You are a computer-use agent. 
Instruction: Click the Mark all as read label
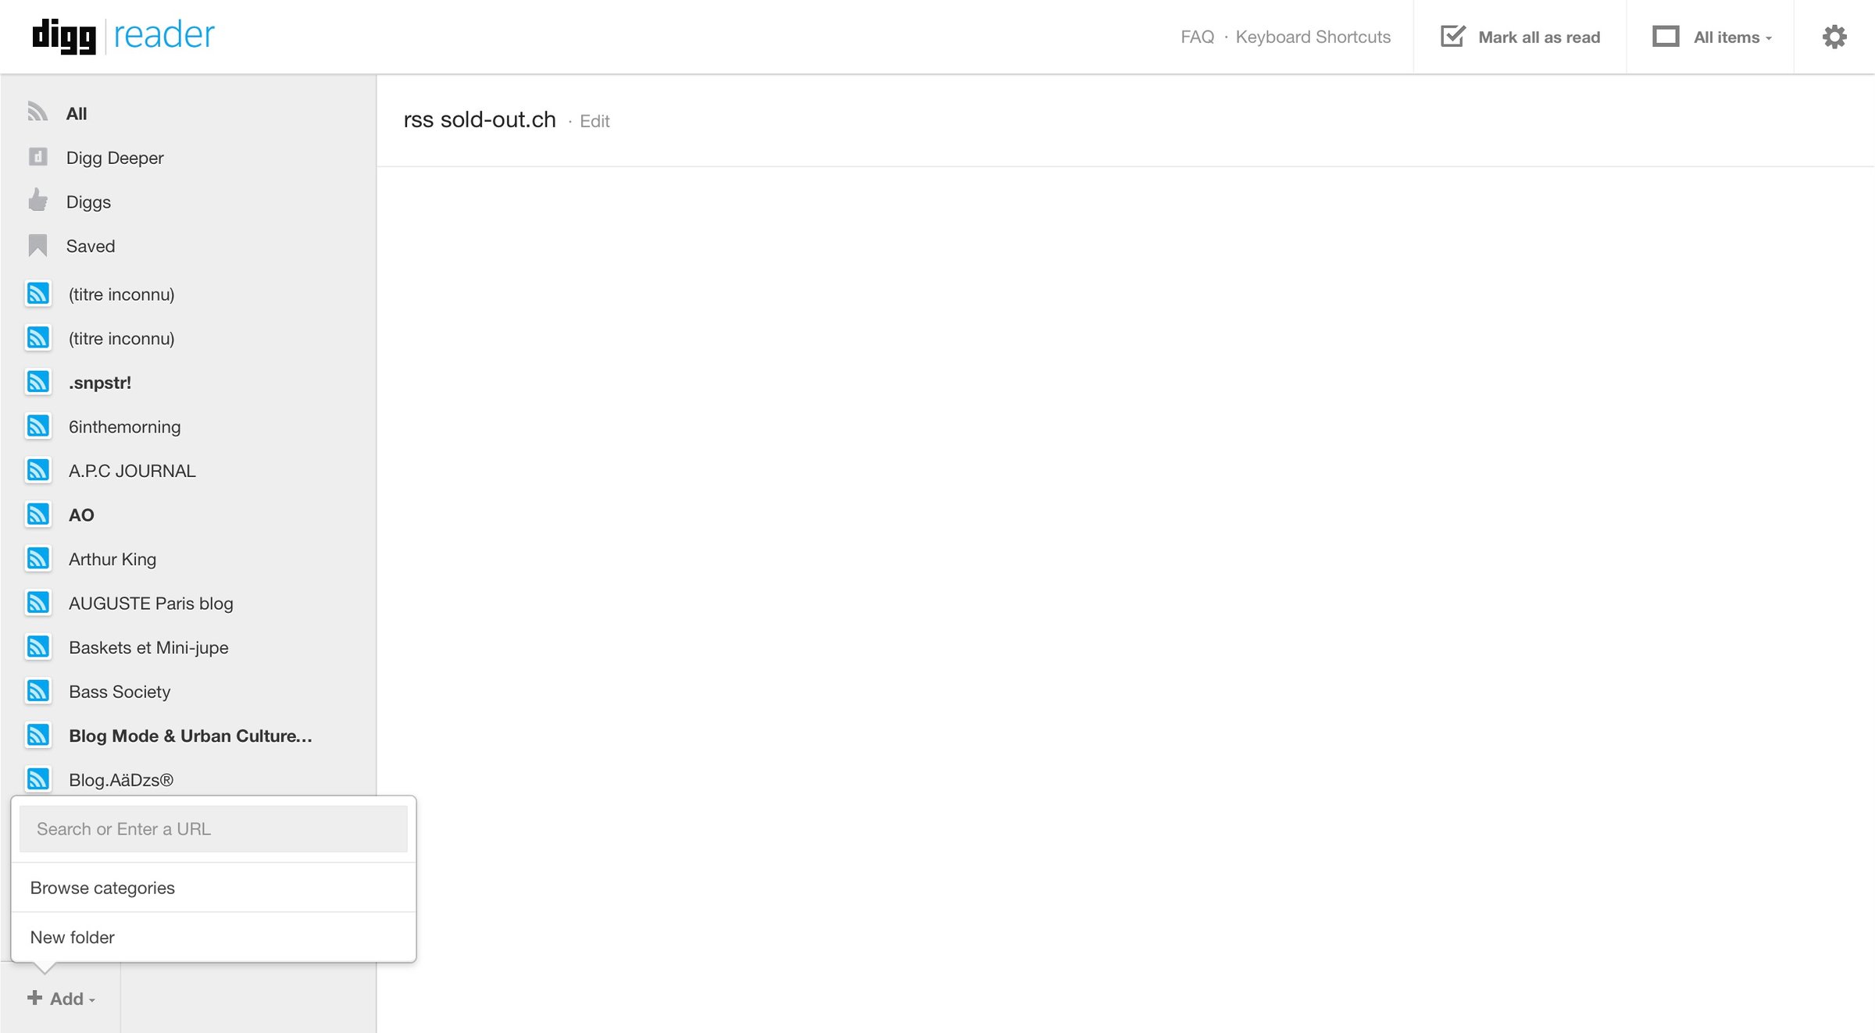click(1539, 37)
